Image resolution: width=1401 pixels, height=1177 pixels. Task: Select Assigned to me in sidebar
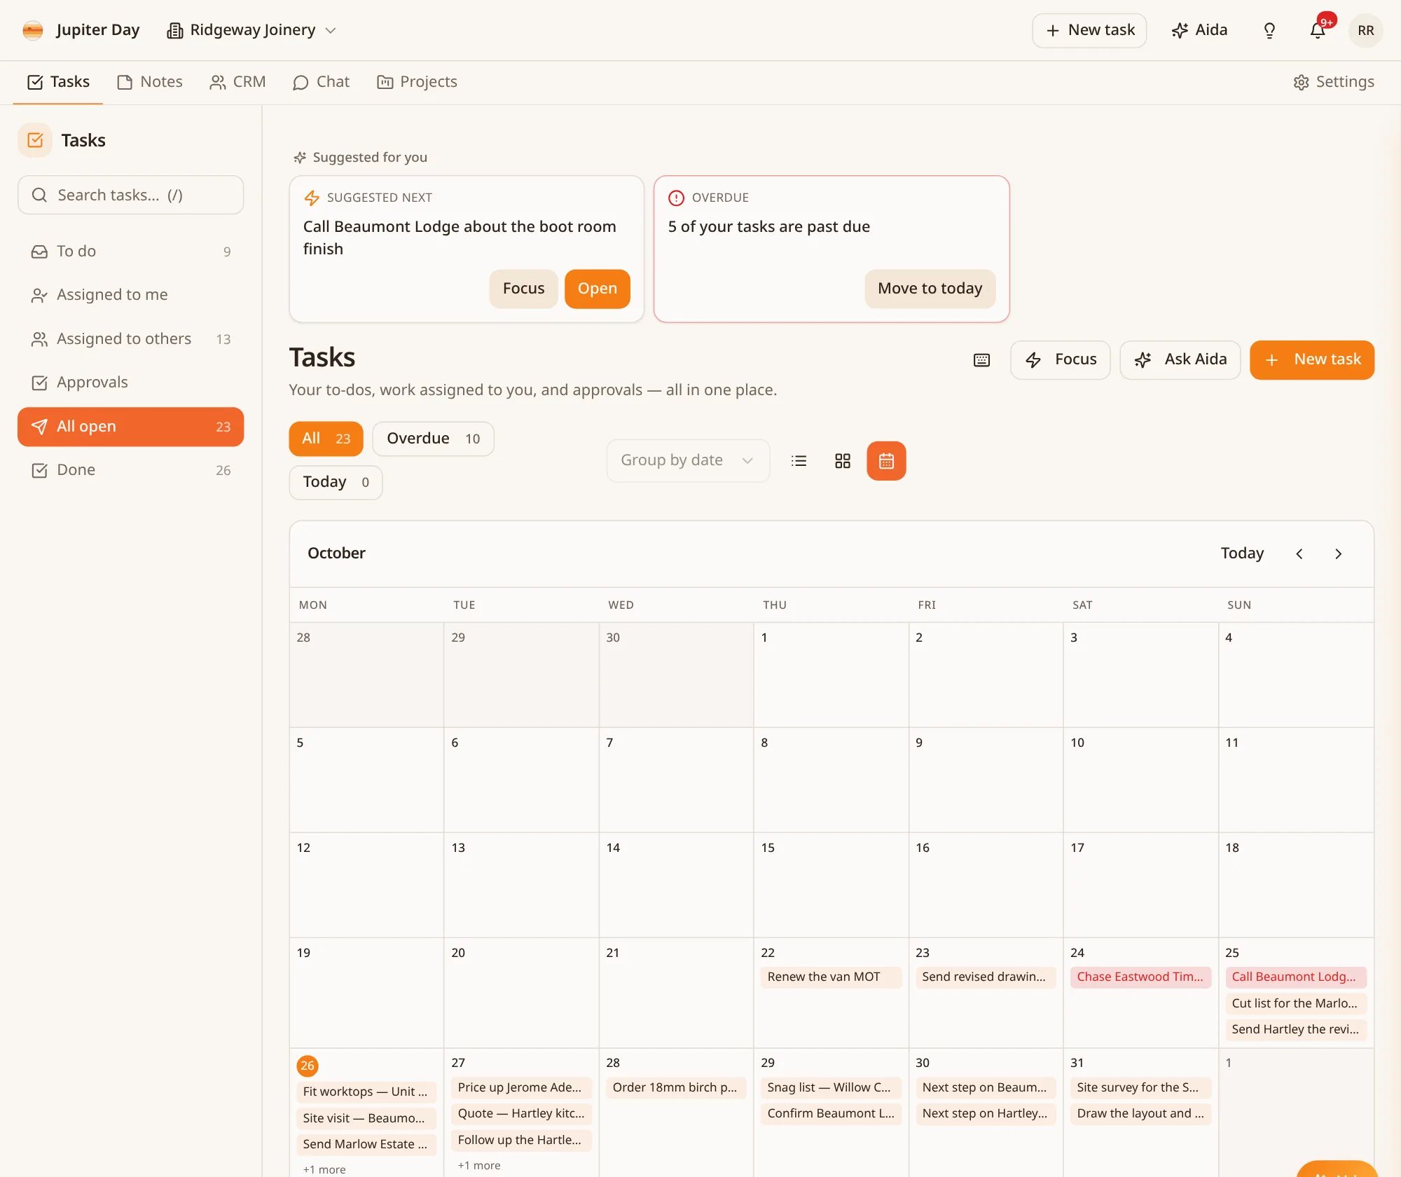coord(130,295)
